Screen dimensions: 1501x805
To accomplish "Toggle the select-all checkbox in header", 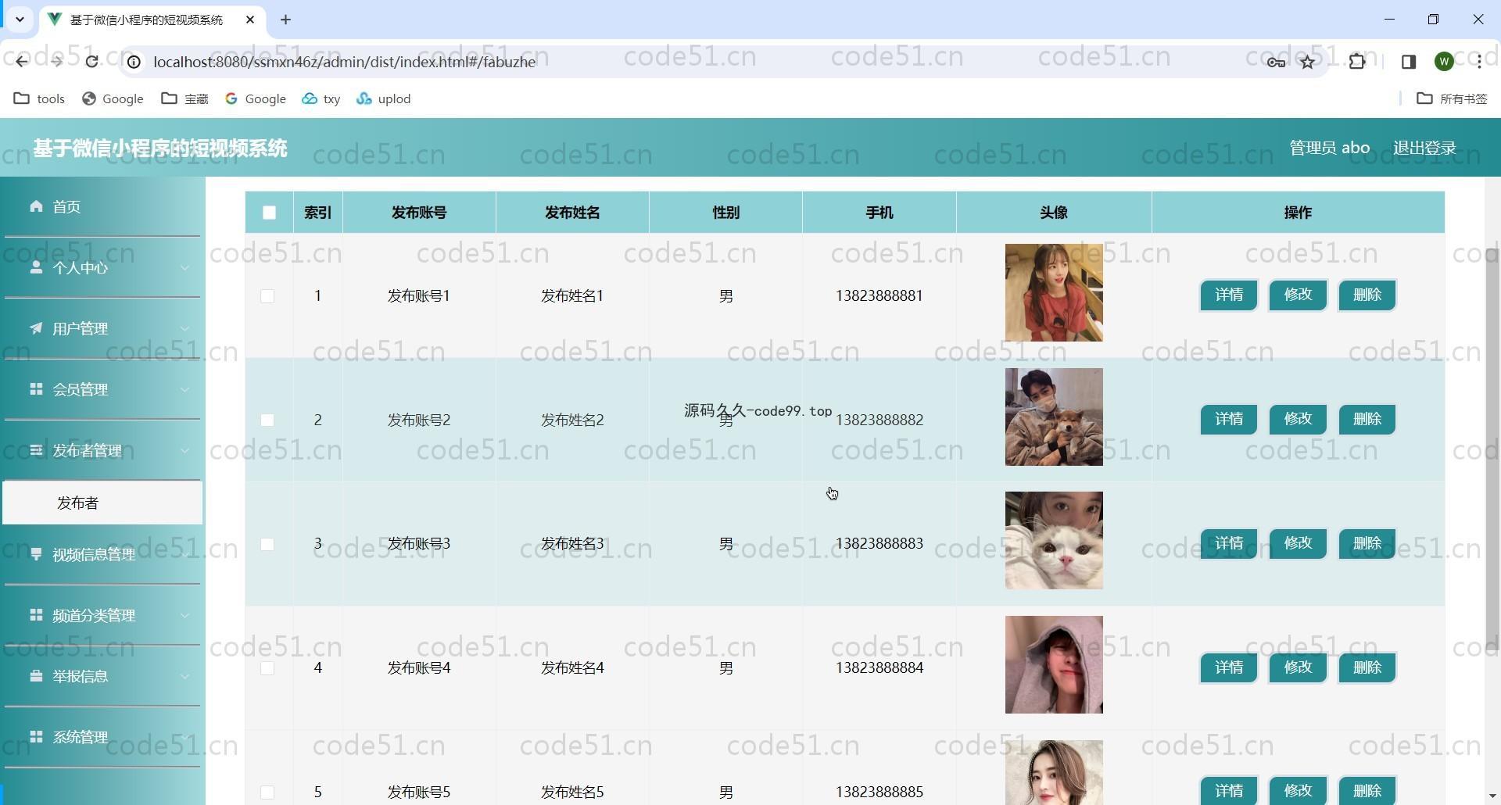I will [x=269, y=213].
